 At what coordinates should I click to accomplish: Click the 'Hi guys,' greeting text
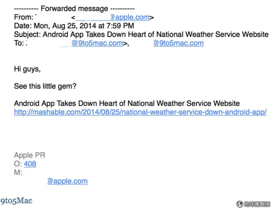tap(27, 69)
